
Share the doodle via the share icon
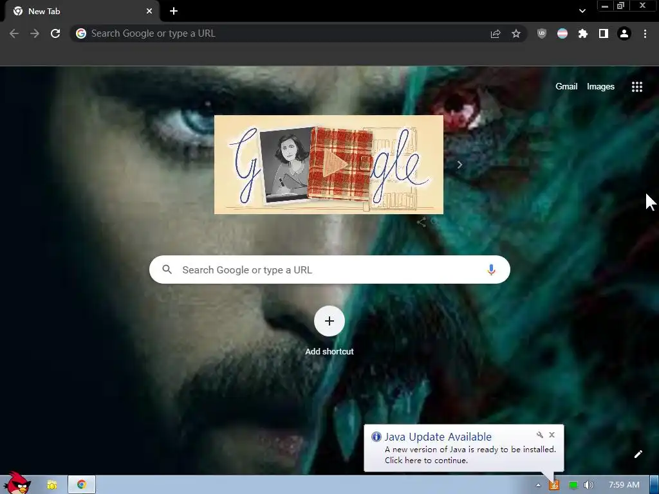[421, 222]
